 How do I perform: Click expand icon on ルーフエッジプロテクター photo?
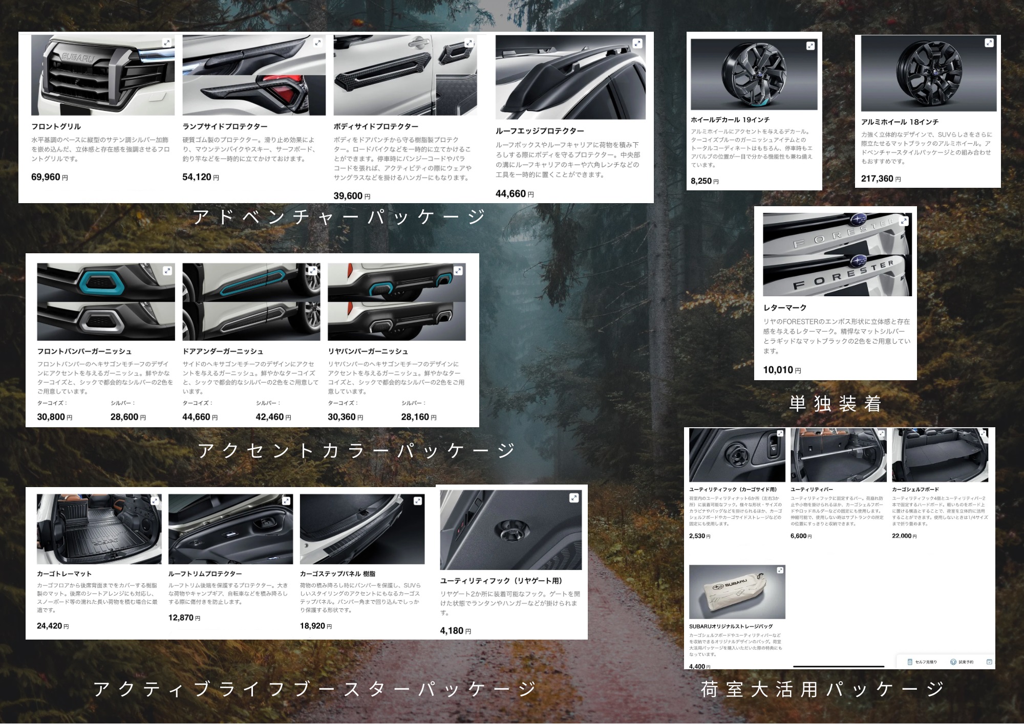coord(637,43)
